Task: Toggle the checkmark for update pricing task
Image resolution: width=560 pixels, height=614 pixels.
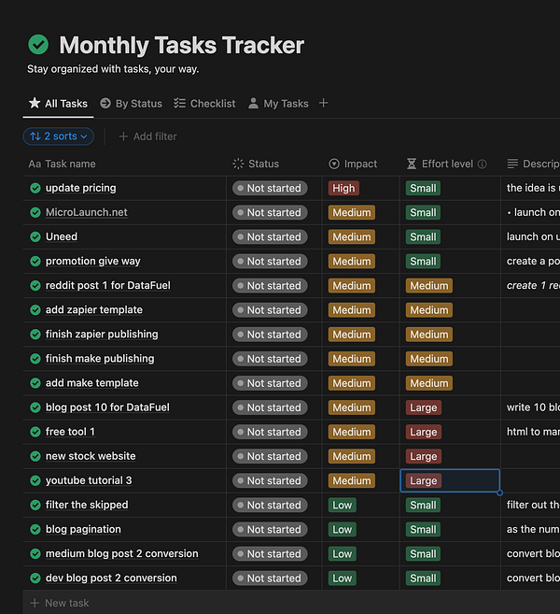Action: [35, 188]
